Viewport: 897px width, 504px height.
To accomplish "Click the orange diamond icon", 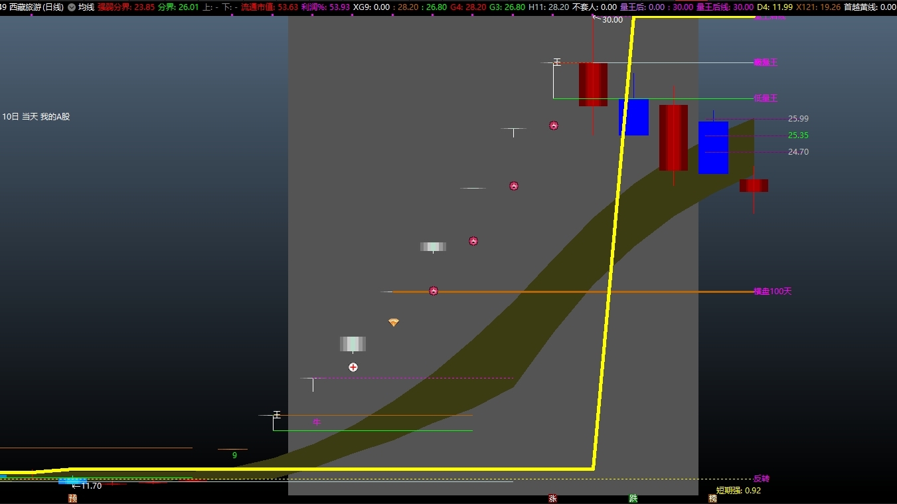I will pyautogui.click(x=394, y=323).
